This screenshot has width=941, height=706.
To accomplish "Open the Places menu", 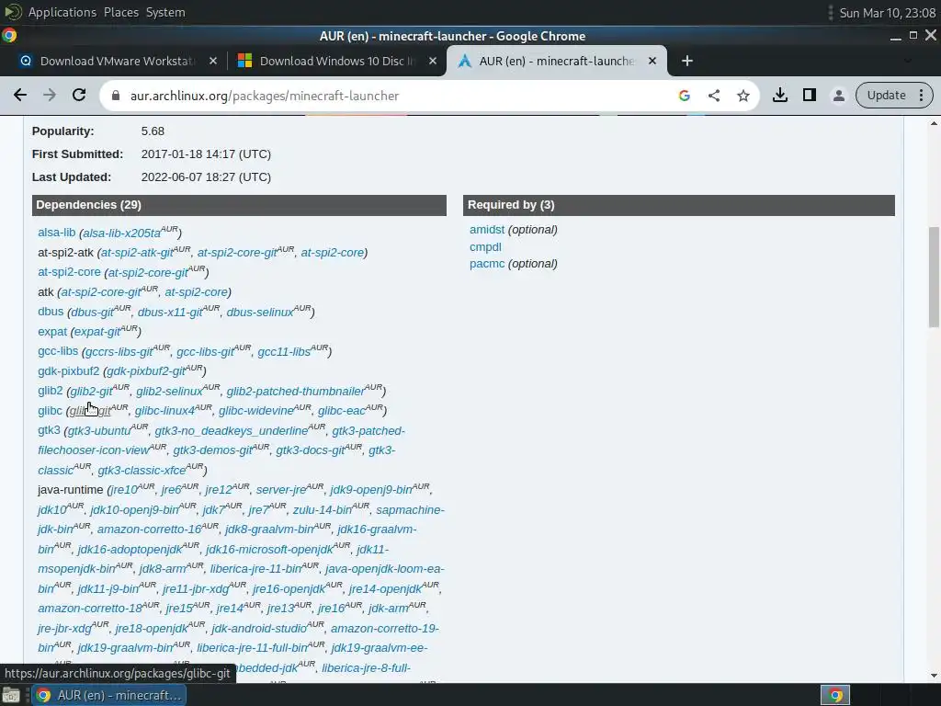I will [x=120, y=12].
